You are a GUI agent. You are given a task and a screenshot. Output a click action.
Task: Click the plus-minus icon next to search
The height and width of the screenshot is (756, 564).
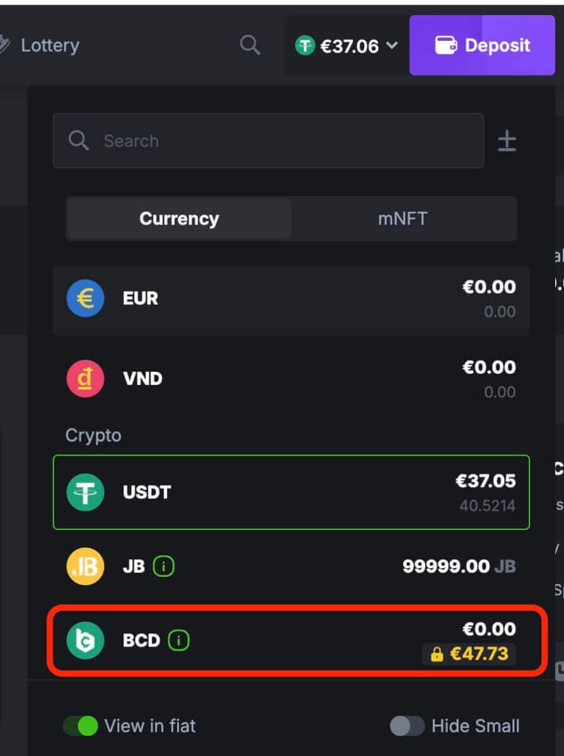[507, 141]
